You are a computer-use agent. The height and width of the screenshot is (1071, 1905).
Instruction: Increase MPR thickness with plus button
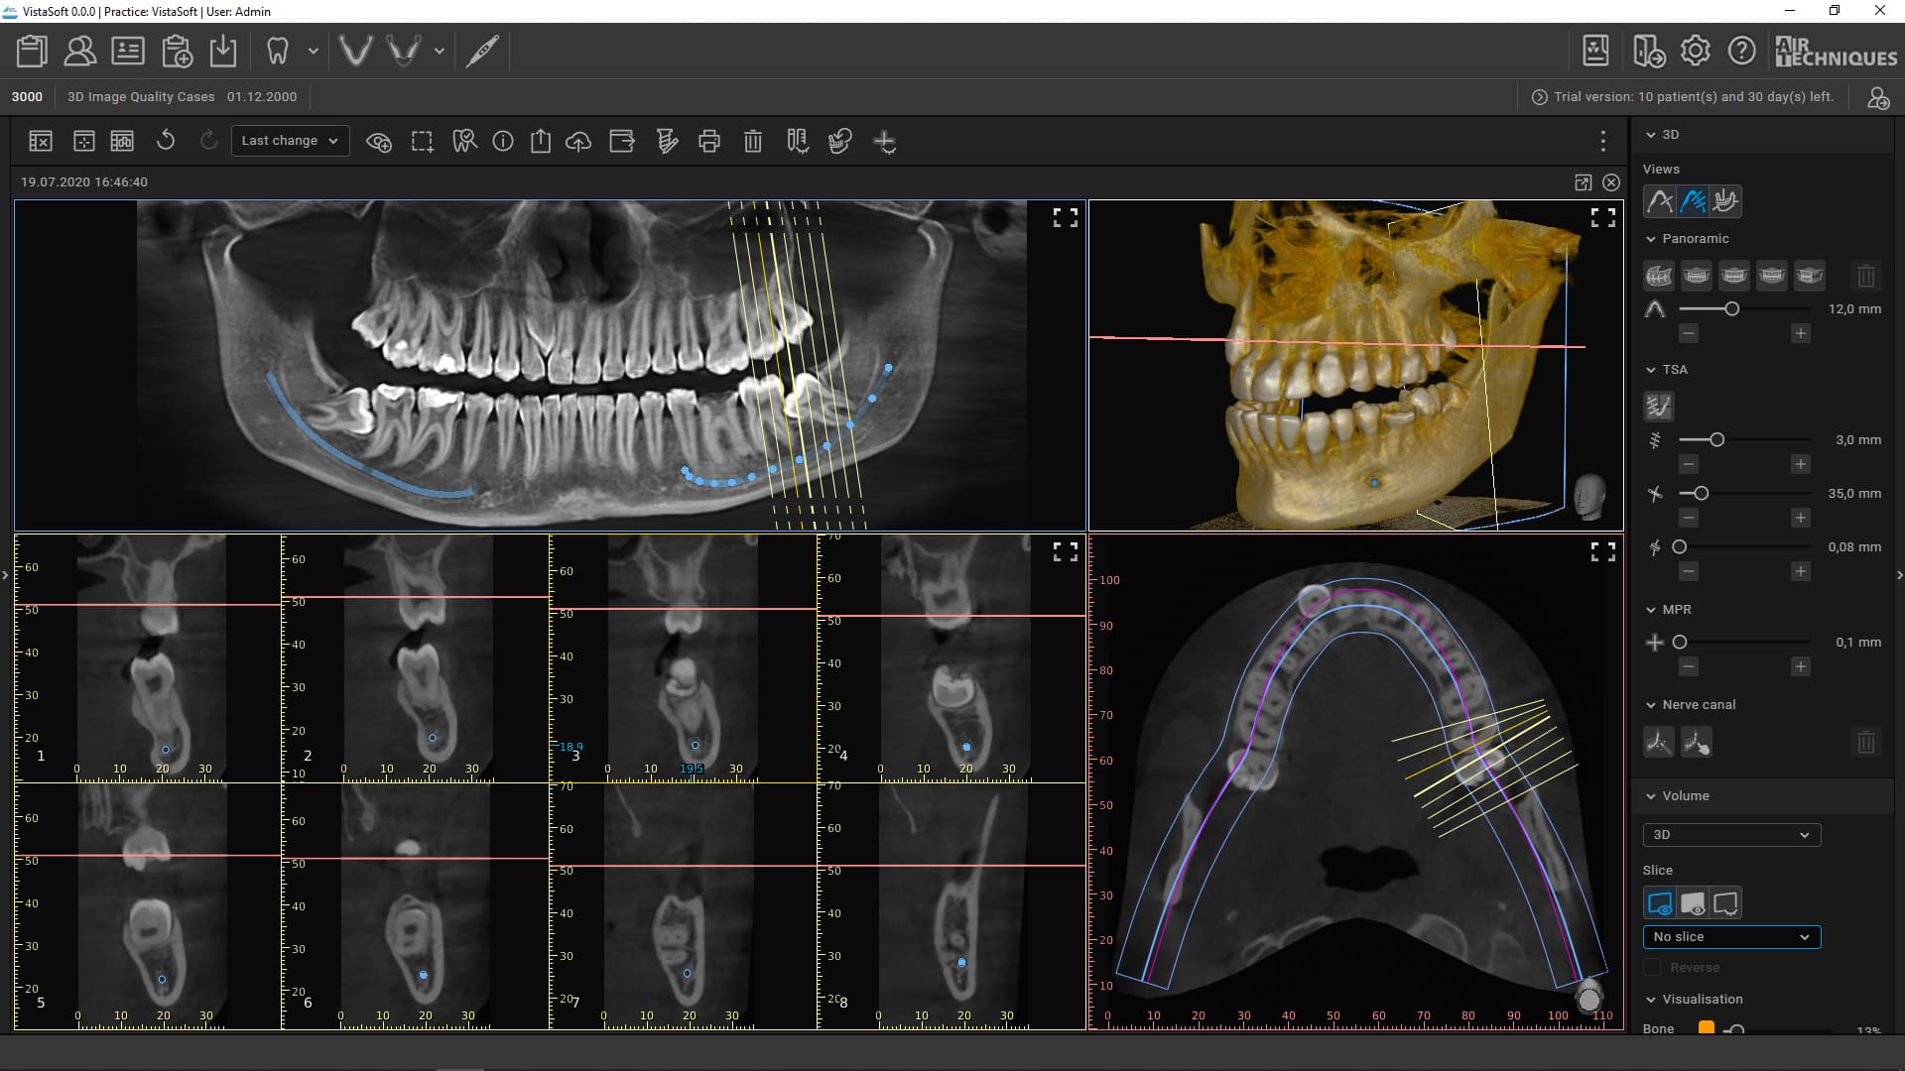[x=1801, y=666]
